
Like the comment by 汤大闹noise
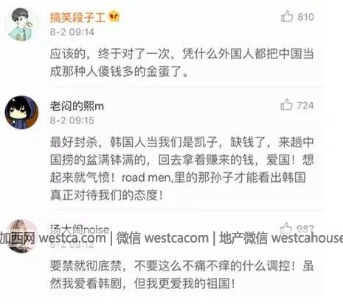[286, 228]
